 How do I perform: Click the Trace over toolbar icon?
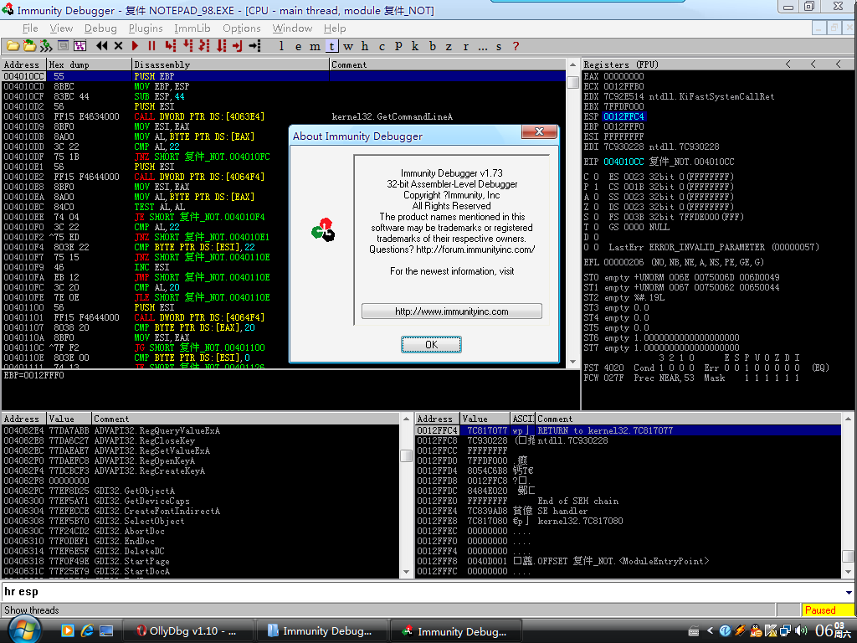221,47
